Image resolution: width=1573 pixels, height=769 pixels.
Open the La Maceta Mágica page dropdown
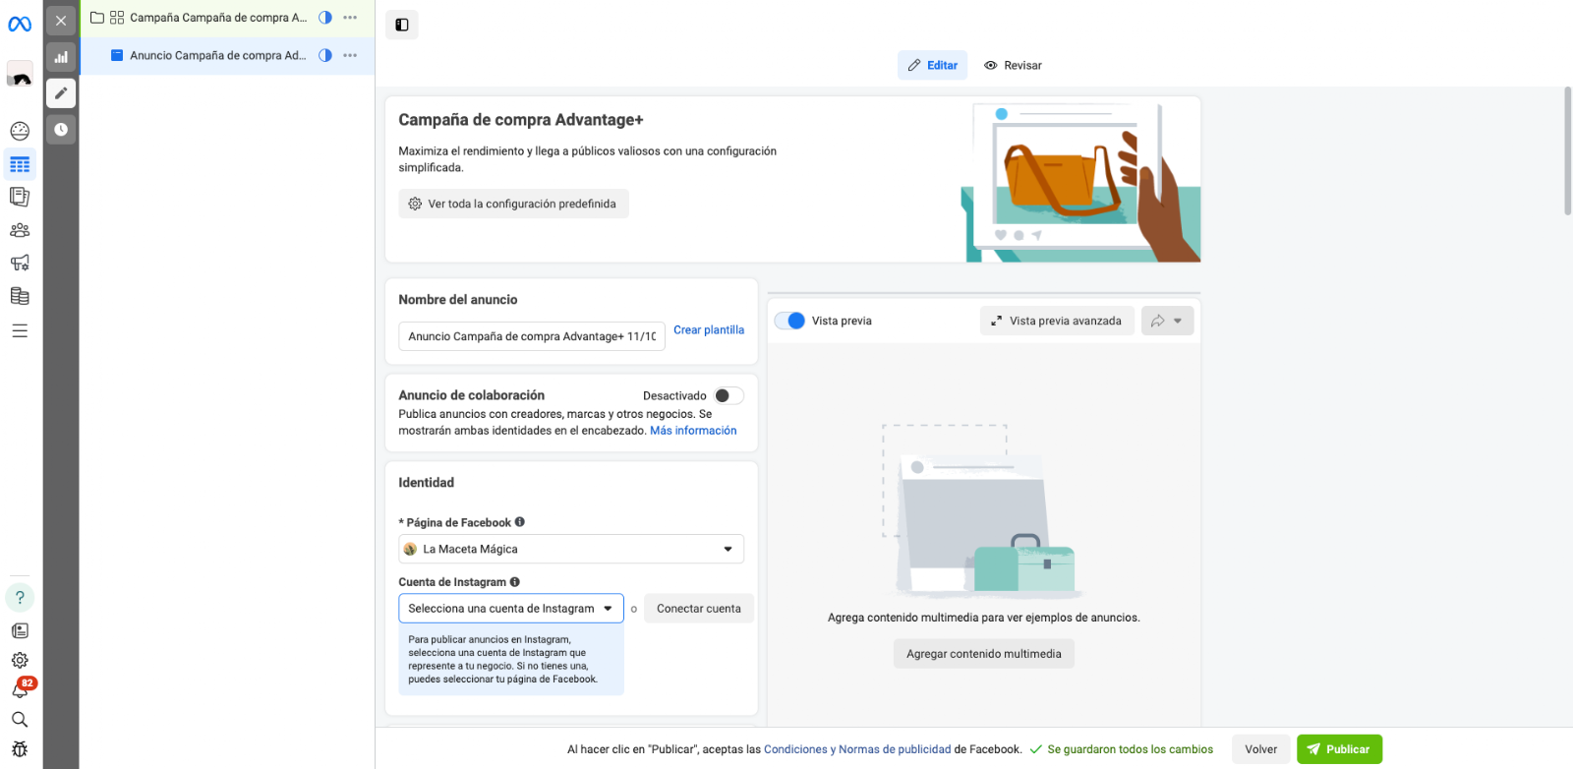pyautogui.click(x=571, y=549)
